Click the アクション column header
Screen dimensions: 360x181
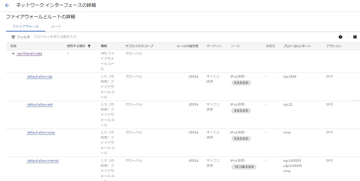click(334, 46)
